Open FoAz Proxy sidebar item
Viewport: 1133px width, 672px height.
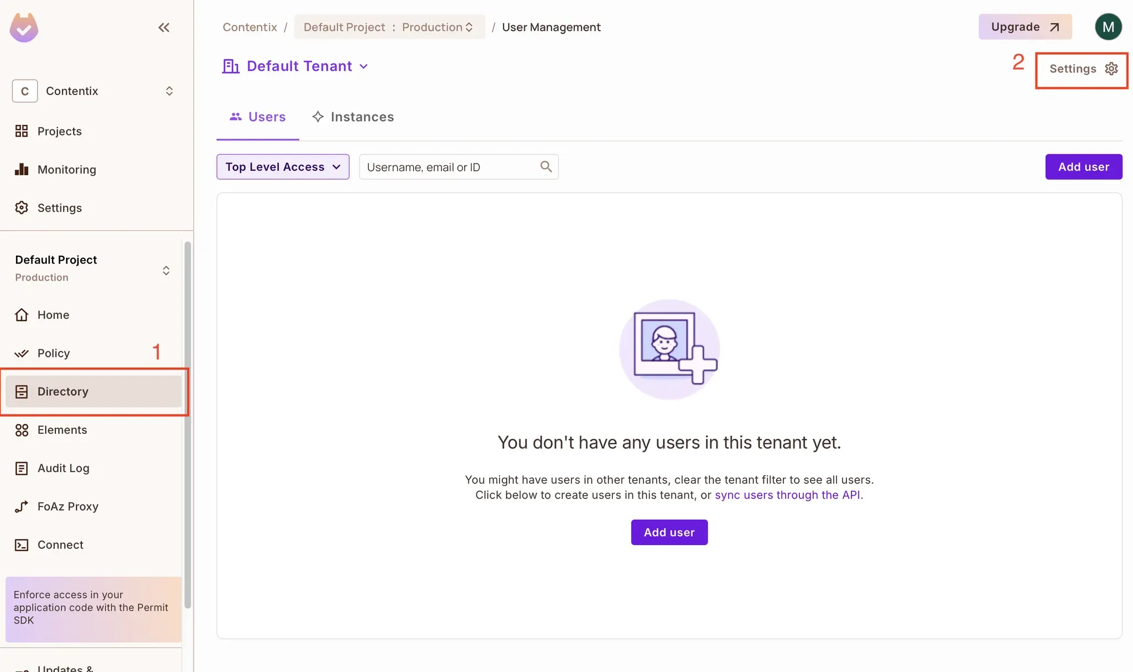(67, 506)
